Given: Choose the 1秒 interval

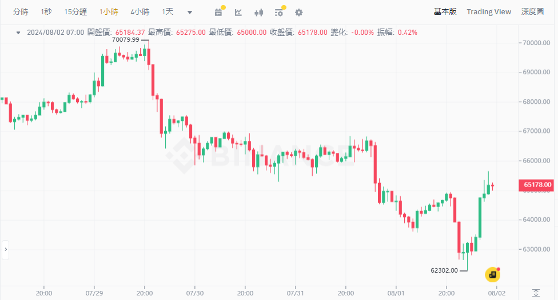Looking at the screenshot, I should tap(47, 12).
